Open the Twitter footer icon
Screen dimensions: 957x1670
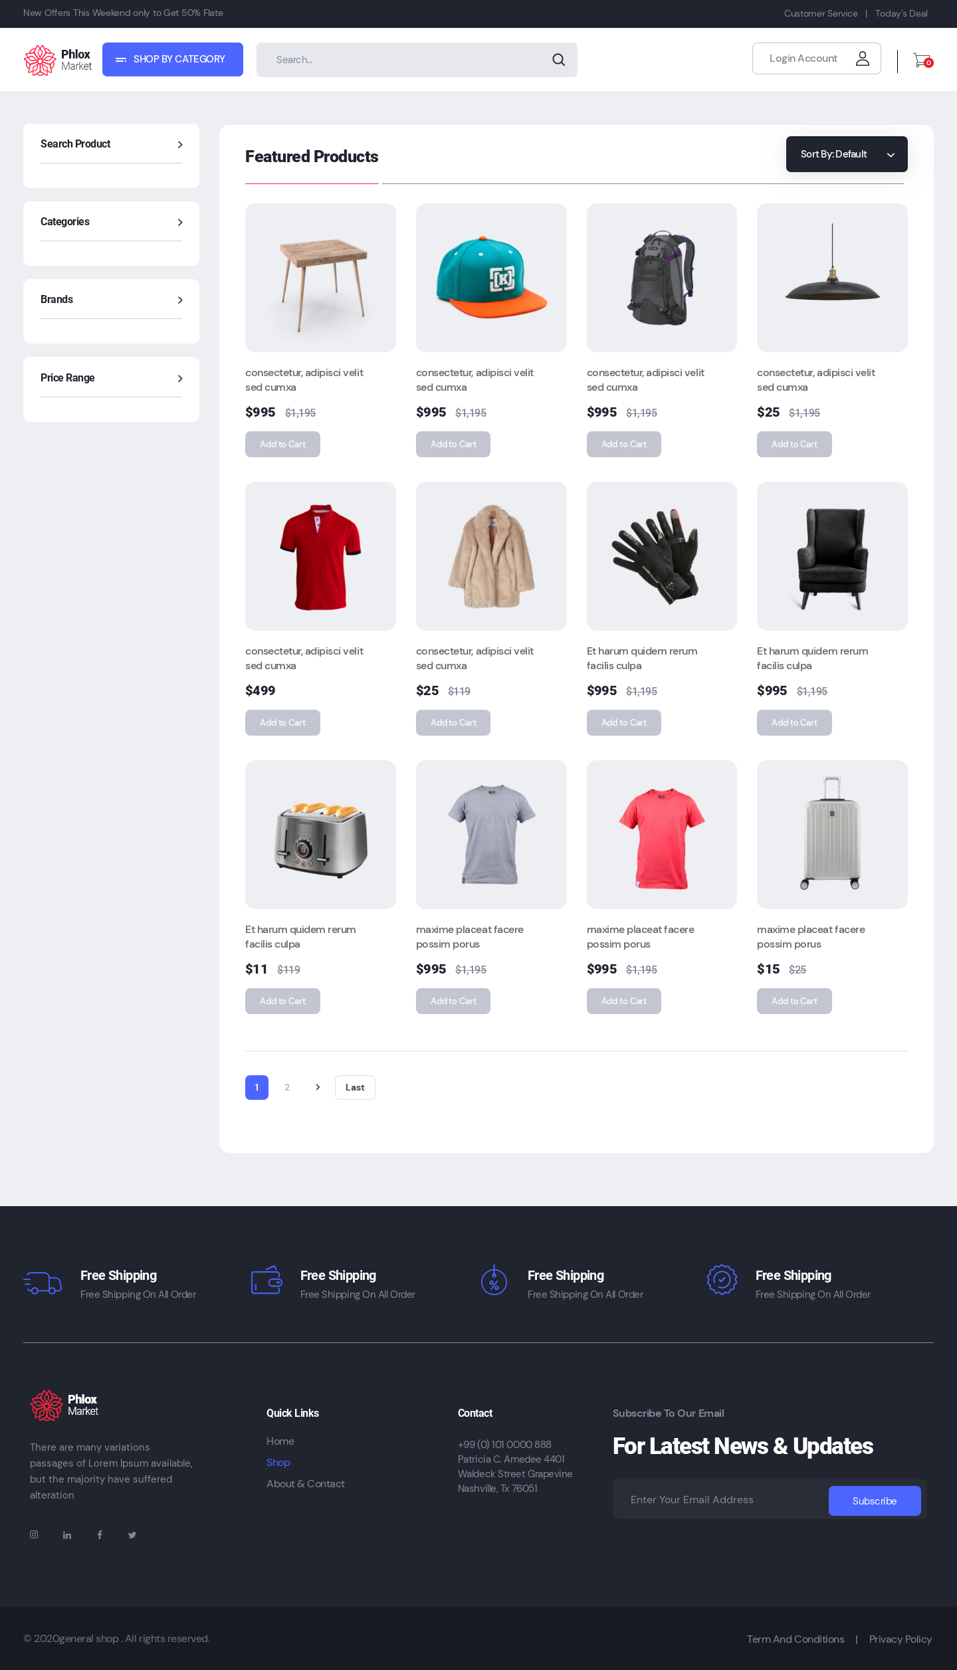click(x=132, y=1535)
